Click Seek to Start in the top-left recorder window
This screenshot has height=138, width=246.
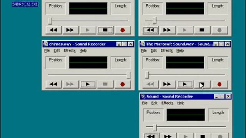(53, 30)
